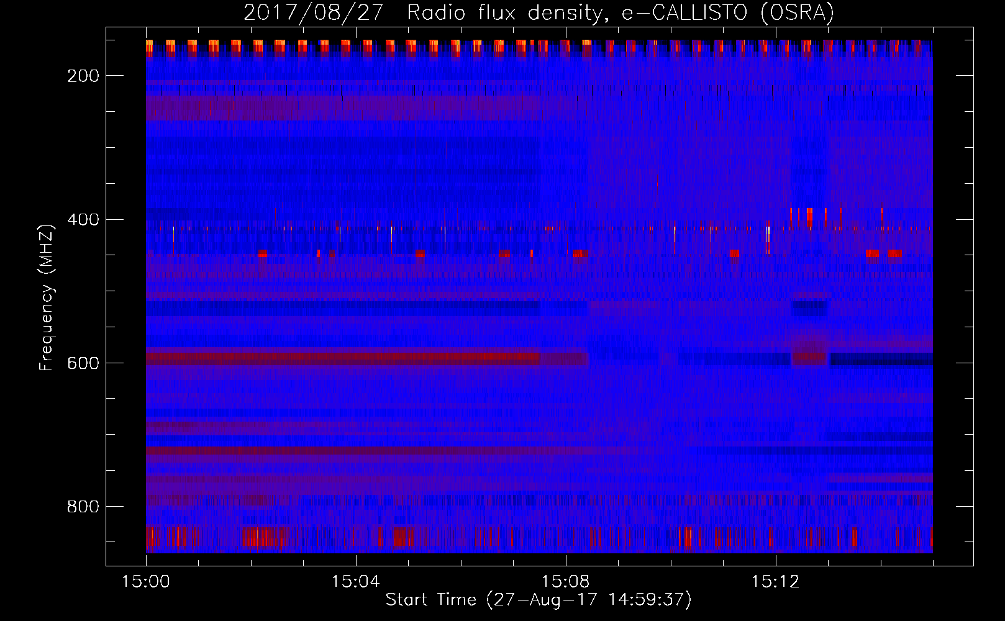The image size is (1005, 621).
Task: Click the 600 frequency tick label
Action: 83,363
